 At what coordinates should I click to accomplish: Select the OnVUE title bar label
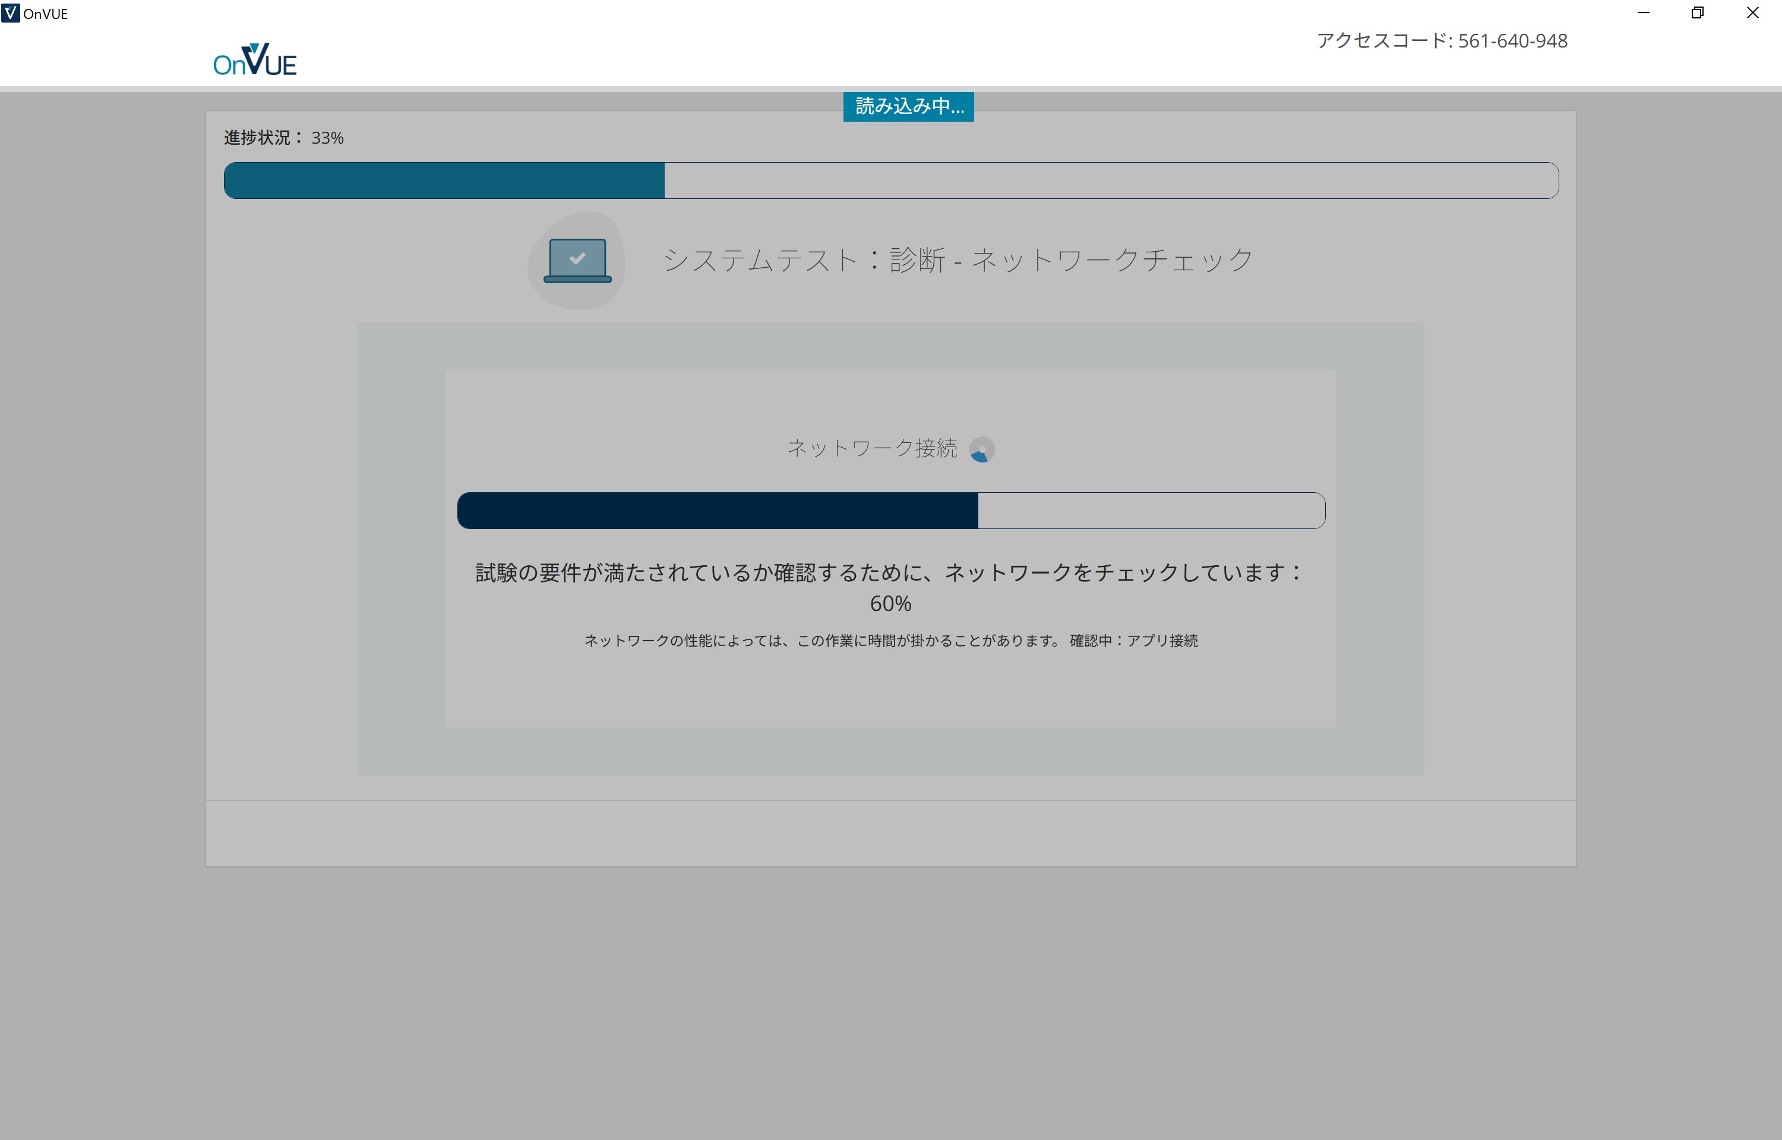45,12
